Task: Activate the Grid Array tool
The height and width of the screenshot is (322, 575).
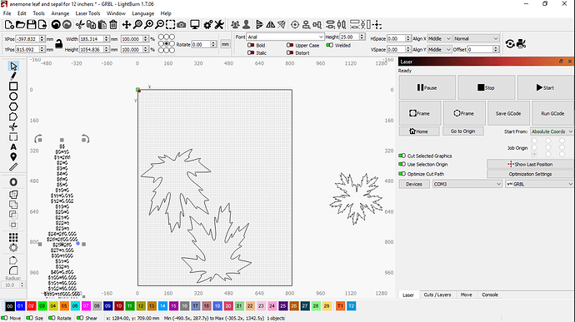Action: click(x=13, y=237)
